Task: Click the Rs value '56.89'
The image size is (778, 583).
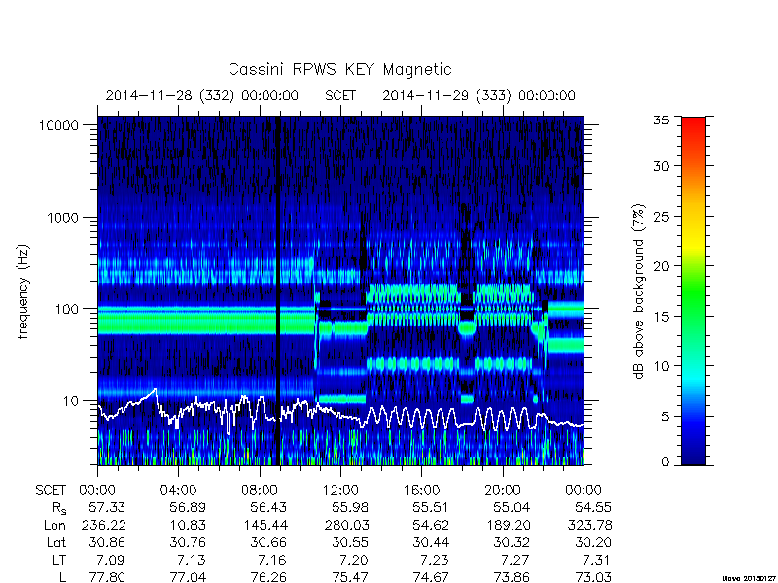Action: 188,507
